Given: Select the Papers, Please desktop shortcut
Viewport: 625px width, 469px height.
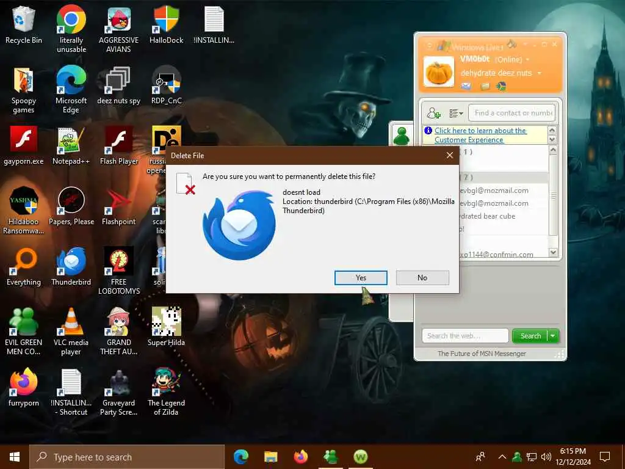Looking at the screenshot, I should coord(71,206).
